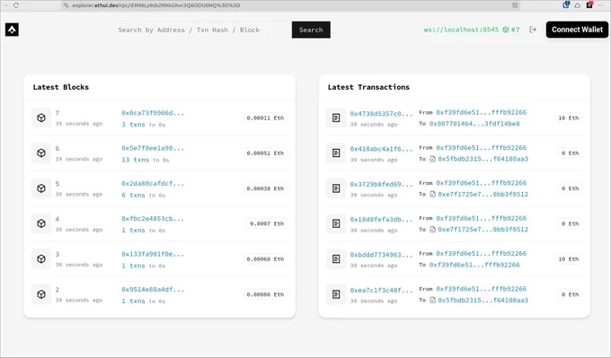Open transaction 0x3729b8fed69...

(x=381, y=184)
